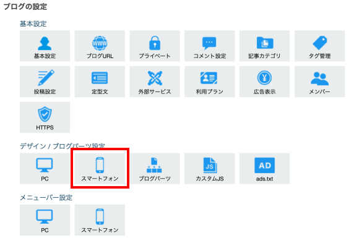The width and height of the screenshot is (359, 243).
Task: Open the 記事カテゴリ folder tile
Action: pyautogui.click(x=265, y=46)
